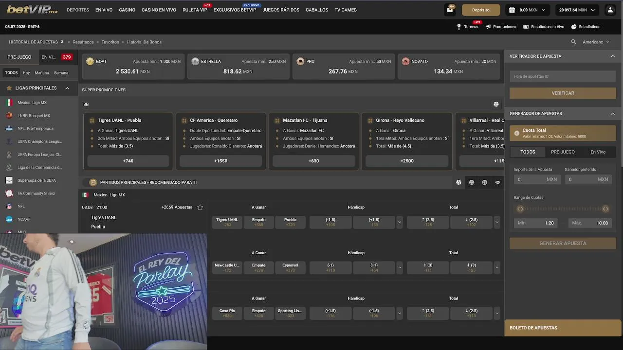Click the Supercopa de la UEFA icon
The image size is (623, 350).
coord(9,180)
